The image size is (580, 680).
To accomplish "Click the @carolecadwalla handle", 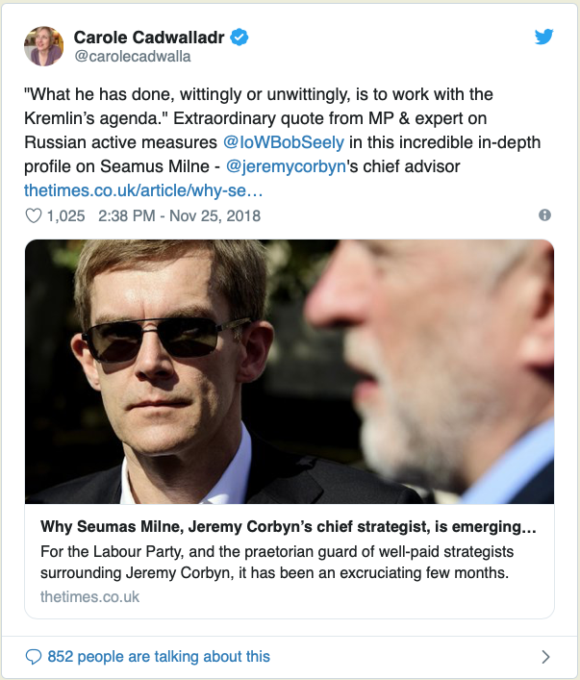I will click(133, 57).
